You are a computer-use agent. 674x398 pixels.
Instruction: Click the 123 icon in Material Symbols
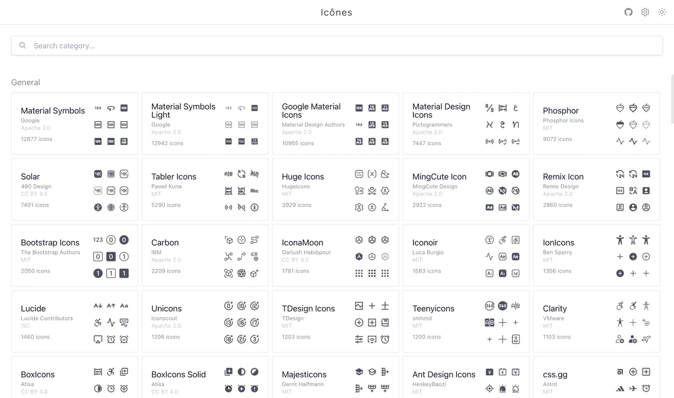(98, 108)
